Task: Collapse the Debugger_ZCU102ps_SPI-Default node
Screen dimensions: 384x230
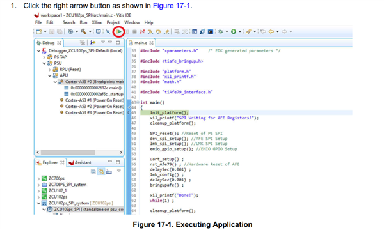Action: [38, 51]
